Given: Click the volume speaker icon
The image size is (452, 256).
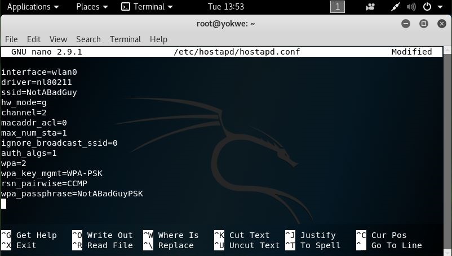Looking at the screenshot, I should click(x=411, y=7).
